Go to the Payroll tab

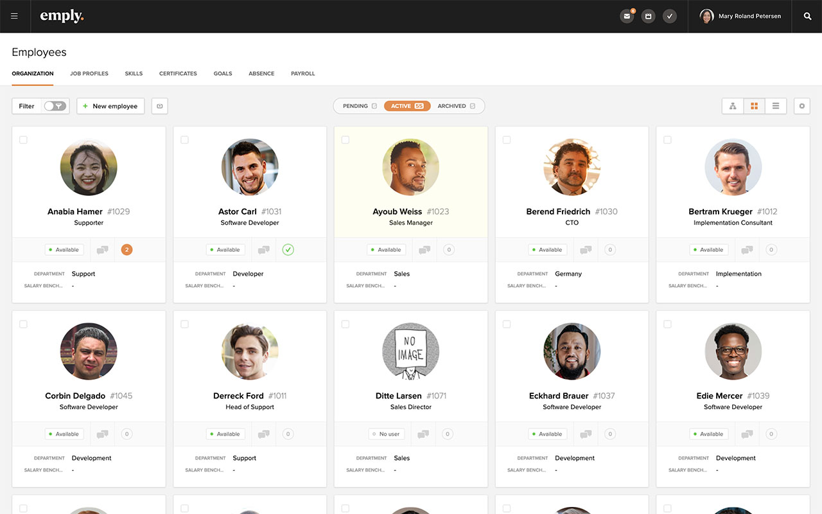[302, 74]
